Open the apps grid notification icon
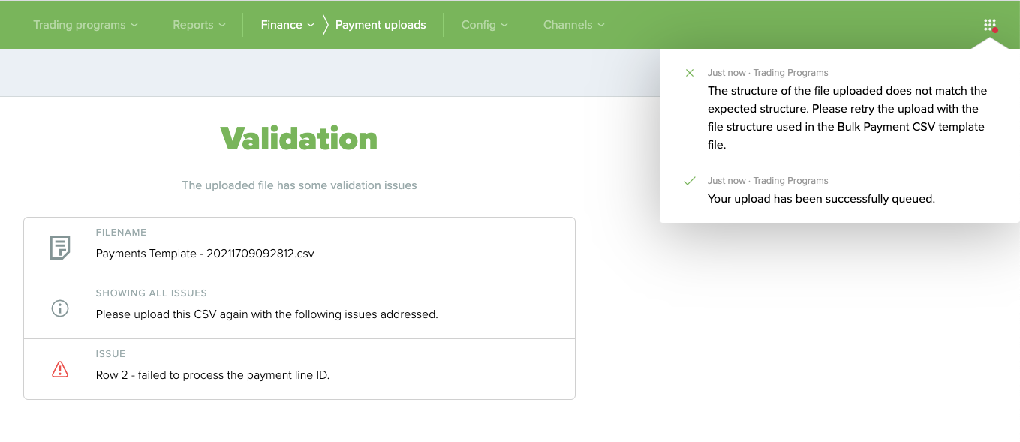This screenshot has width=1020, height=442. pos(990,25)
